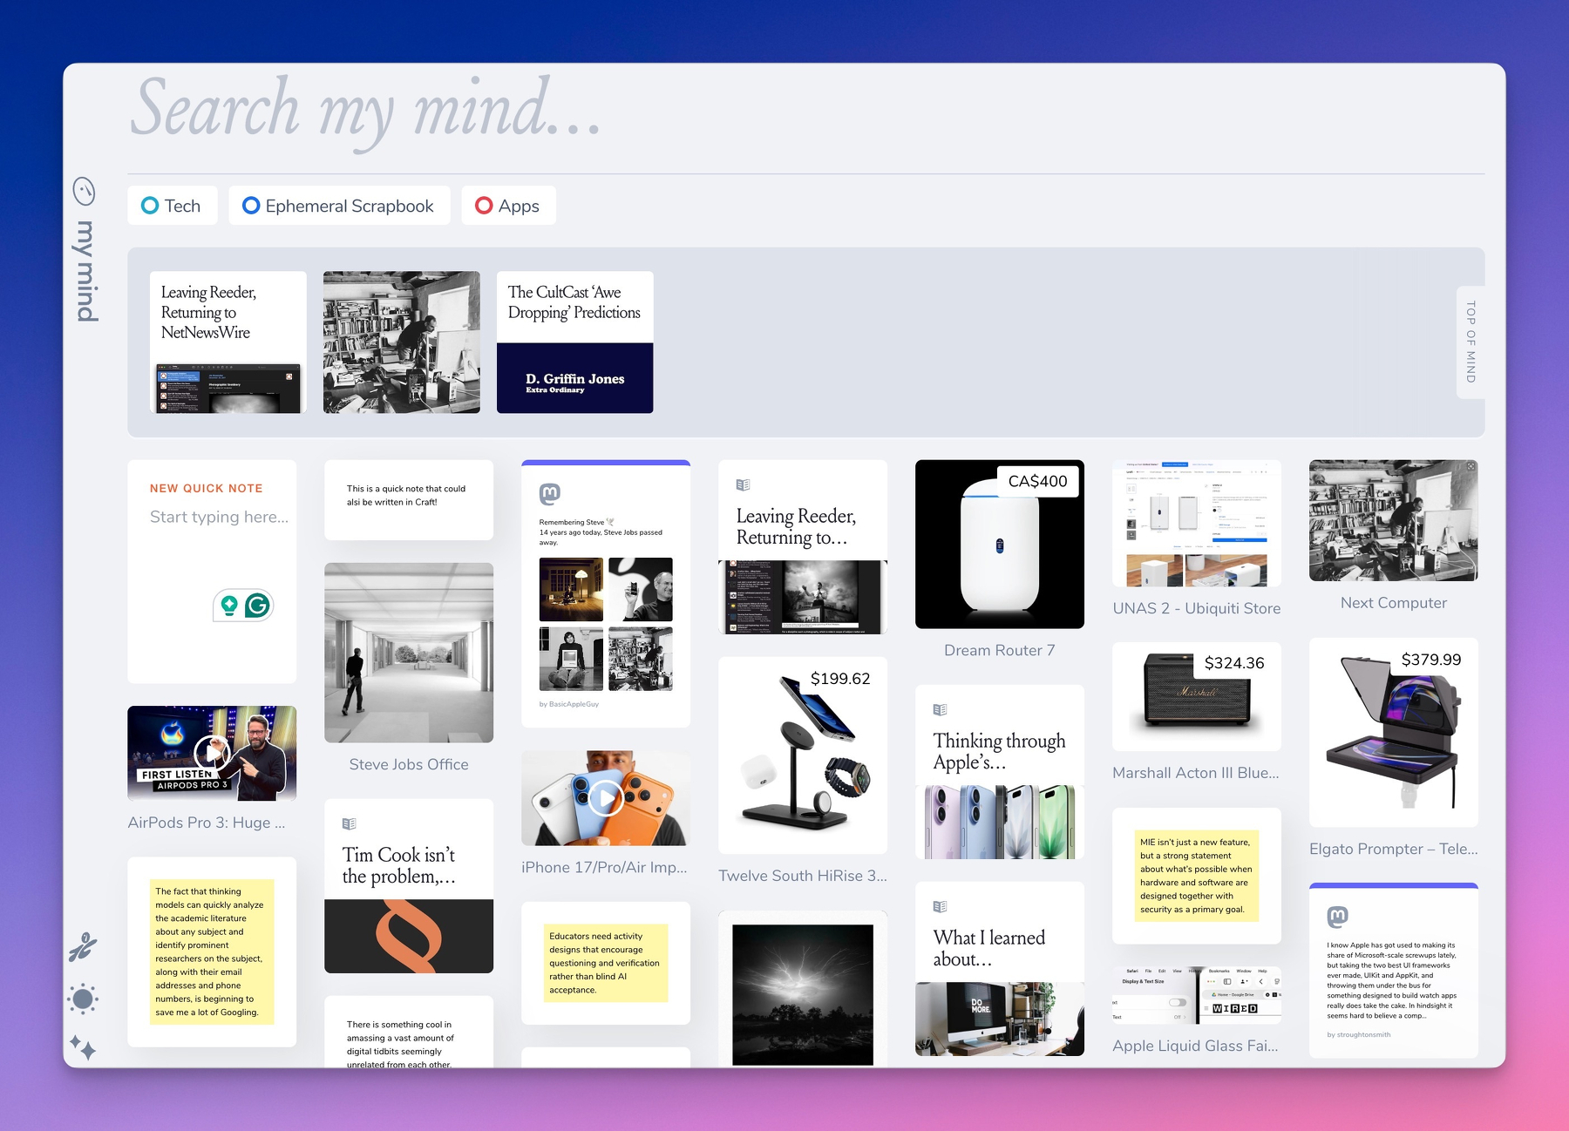Play the AirPods Pro 3 video
The height and width of the screenshot is (1131, 1569).
[212, 753]
